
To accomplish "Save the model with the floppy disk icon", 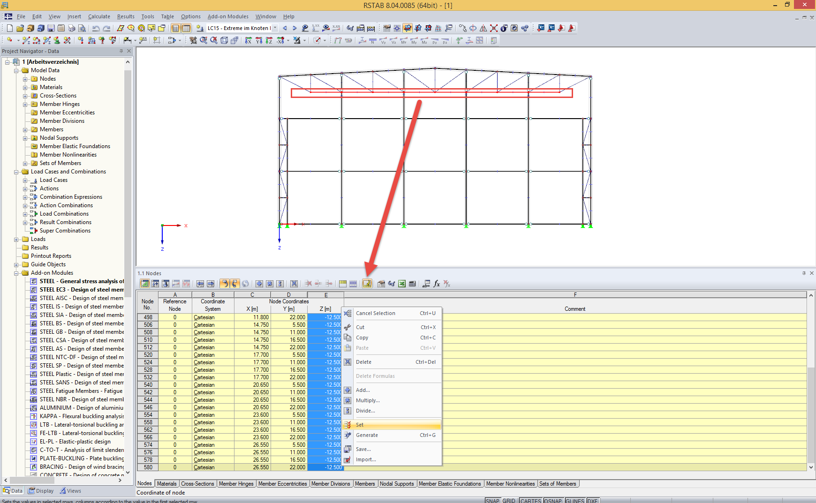I will pos(51,28).
